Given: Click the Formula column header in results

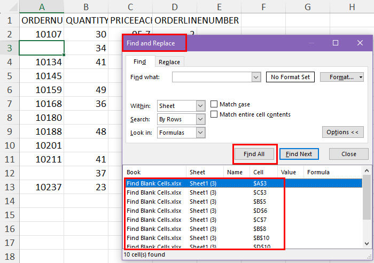Looking at the screenshot, I should (x=333, y=172).
